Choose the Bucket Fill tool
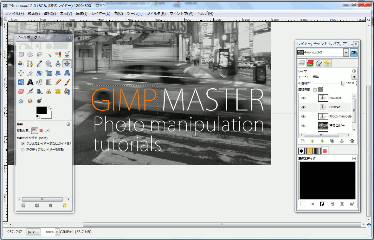This screenshot has height=240, width=374. click(40, 82)
